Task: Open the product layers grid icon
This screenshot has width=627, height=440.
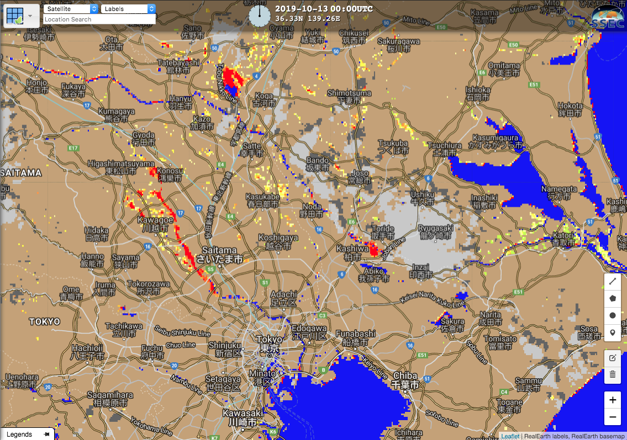Action: pyautogui.click(x=15, y=16)
